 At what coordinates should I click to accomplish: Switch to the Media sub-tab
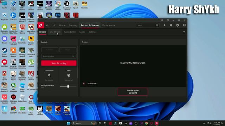(82, 32)
